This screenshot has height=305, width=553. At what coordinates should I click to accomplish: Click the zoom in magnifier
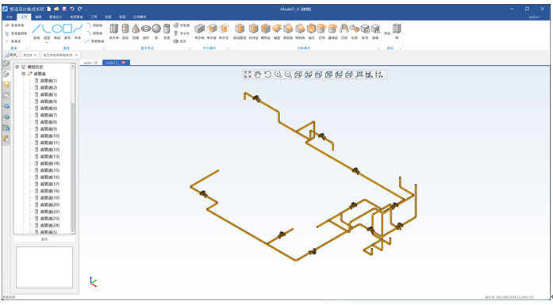(278, 74)
